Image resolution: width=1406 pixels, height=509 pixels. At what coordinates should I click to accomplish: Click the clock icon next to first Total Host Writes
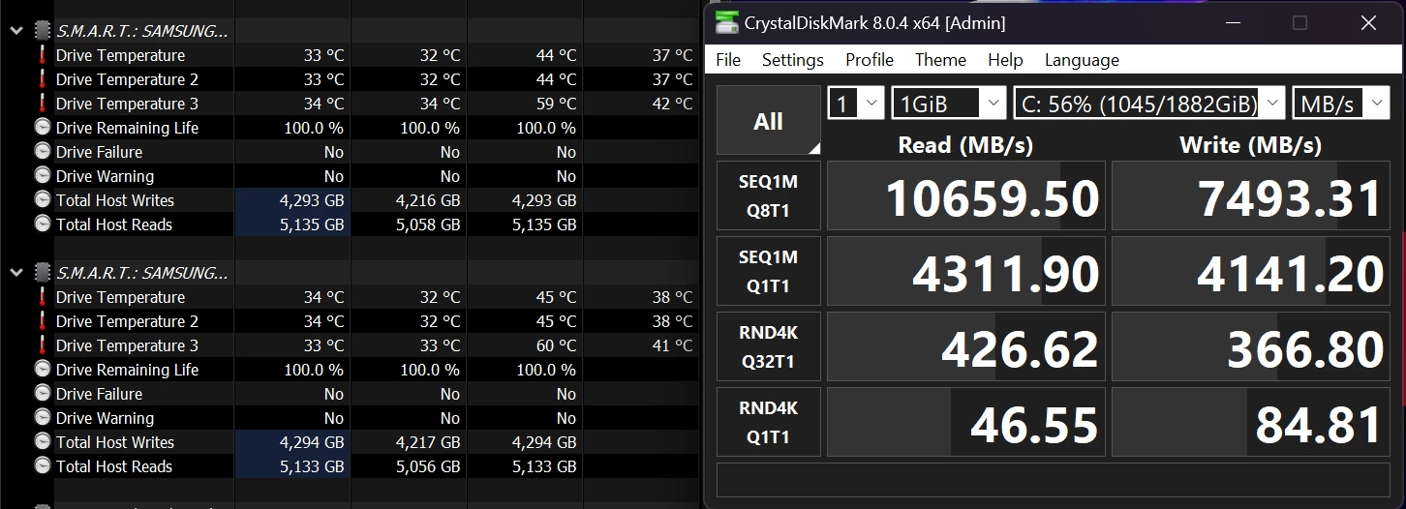pyautogui.click(x=43, y=200)
